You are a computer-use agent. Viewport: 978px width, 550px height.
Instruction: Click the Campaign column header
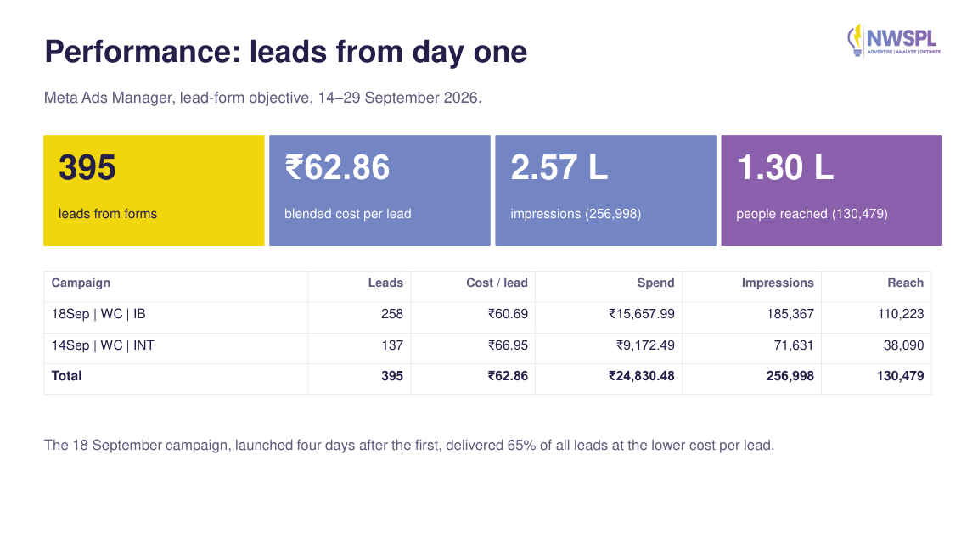[x=81, y=283]
